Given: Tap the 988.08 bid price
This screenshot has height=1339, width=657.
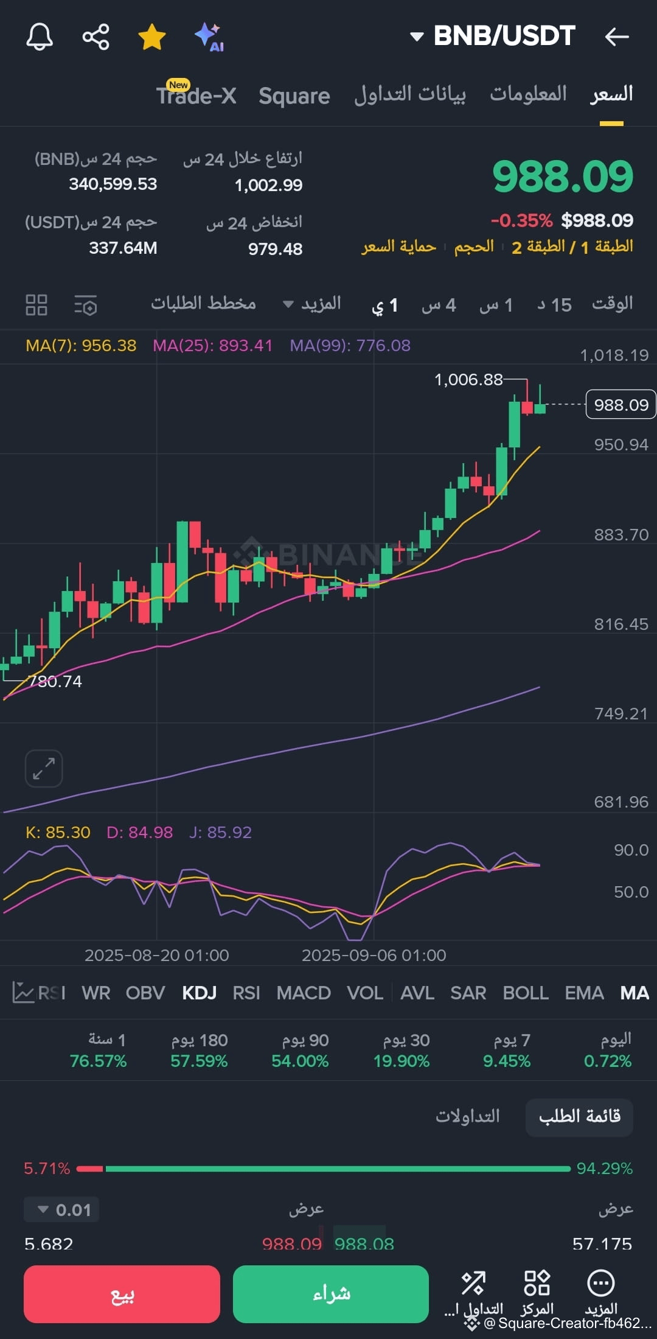Looking at the screenshot, I should [364, 1243].
